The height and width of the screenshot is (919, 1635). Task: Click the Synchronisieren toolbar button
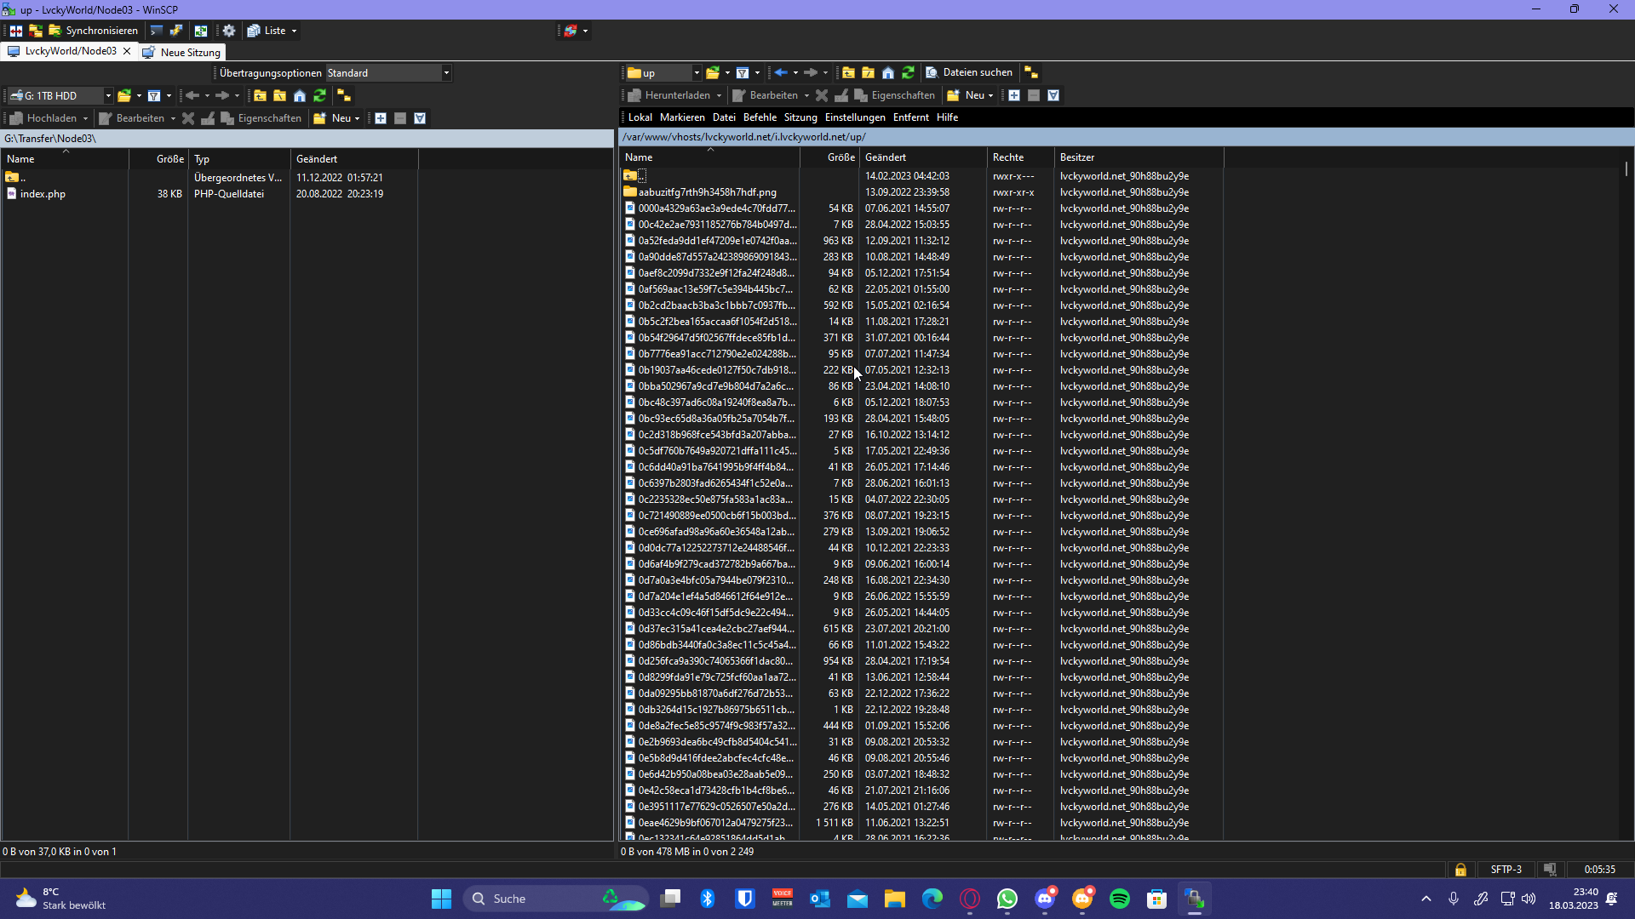click(x=94, y=31)
